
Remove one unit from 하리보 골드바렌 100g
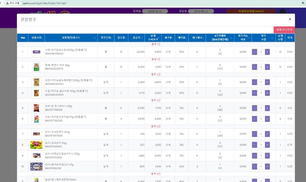254,93
